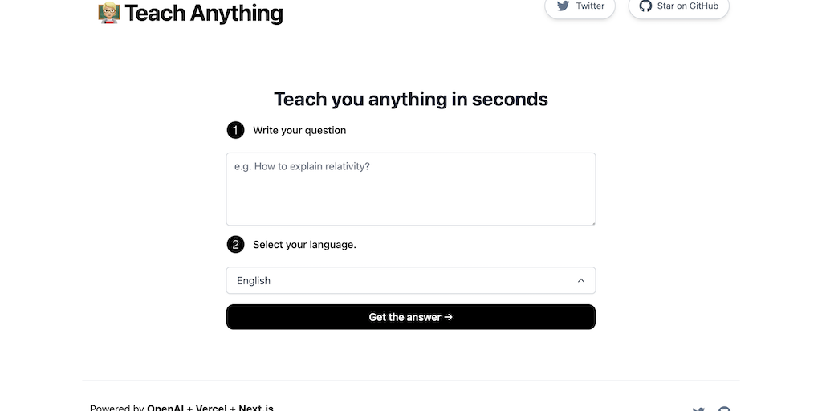The height and width of the screenshot is (411, 822).
Task: Click the Twitter bird icon in header
Action: [x=563, y=6]
